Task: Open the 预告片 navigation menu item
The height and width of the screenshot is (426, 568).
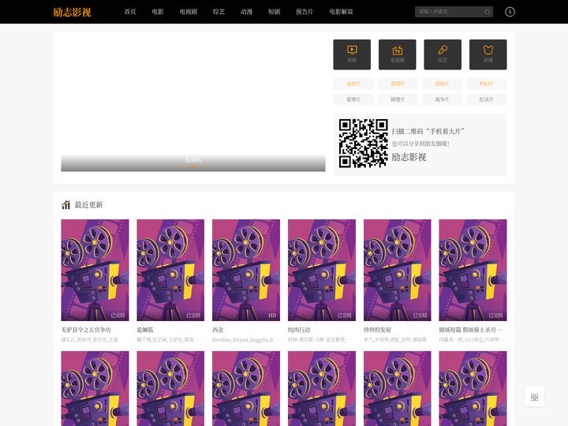Action: pos(305,12)
